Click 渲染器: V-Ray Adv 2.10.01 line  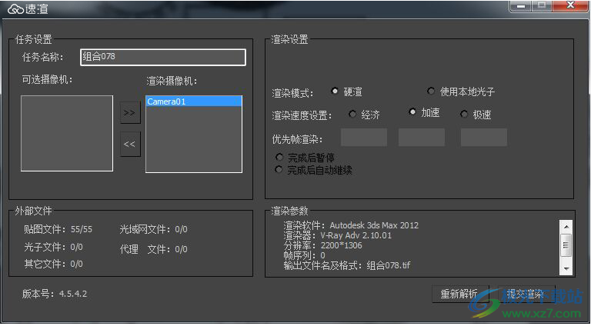pos(337,235)
